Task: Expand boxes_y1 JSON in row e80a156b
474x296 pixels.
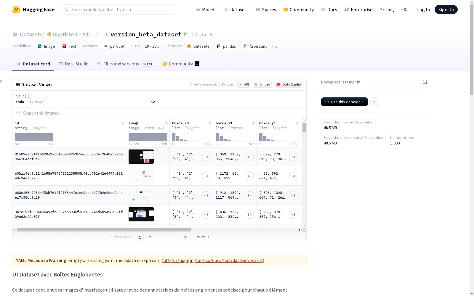Action: point(293,195)
